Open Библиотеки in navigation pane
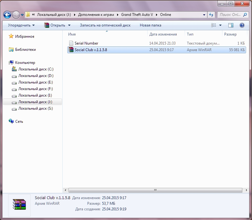The width and height of the screenshot is (252, 220). point(26,50)
